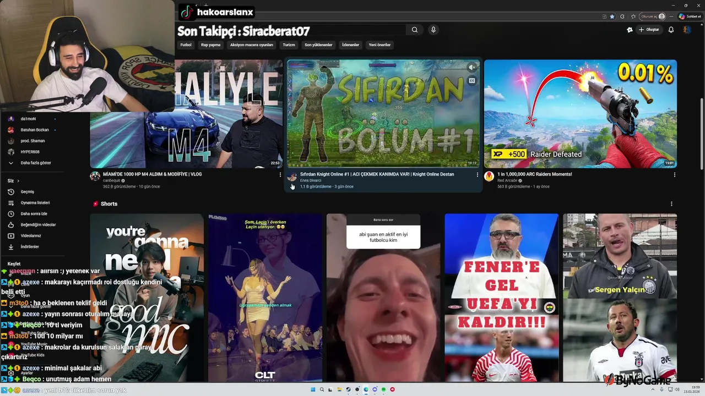Click the YouTube search magnifier button
The width and height of the screenshot is (705, 396).
415,30
